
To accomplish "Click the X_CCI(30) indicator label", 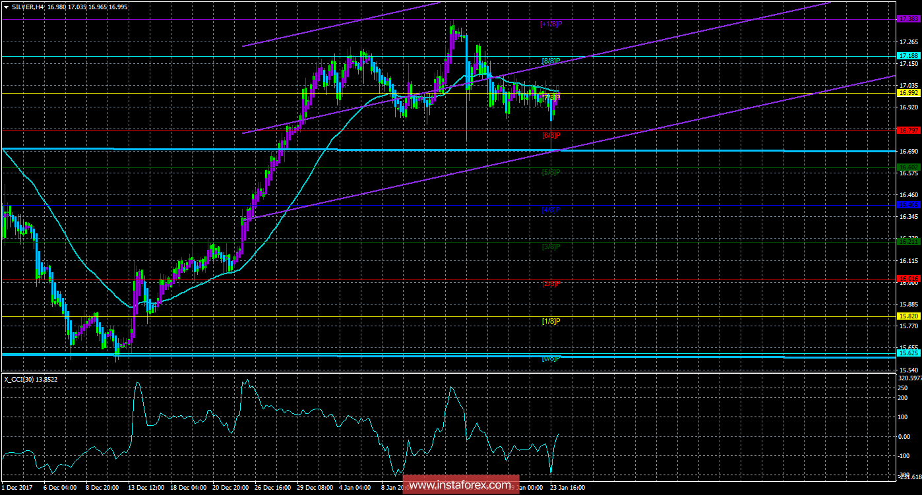I will [30, 378].
